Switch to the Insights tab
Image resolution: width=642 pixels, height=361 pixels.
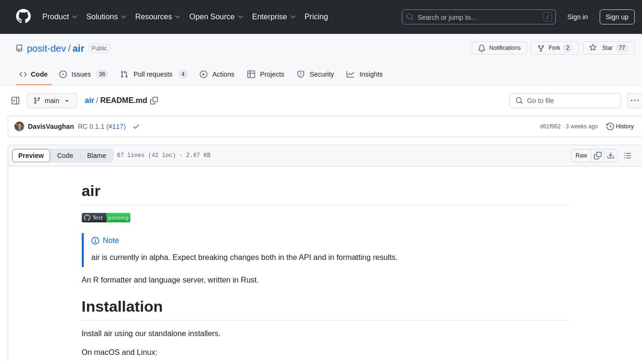[364, 74]
